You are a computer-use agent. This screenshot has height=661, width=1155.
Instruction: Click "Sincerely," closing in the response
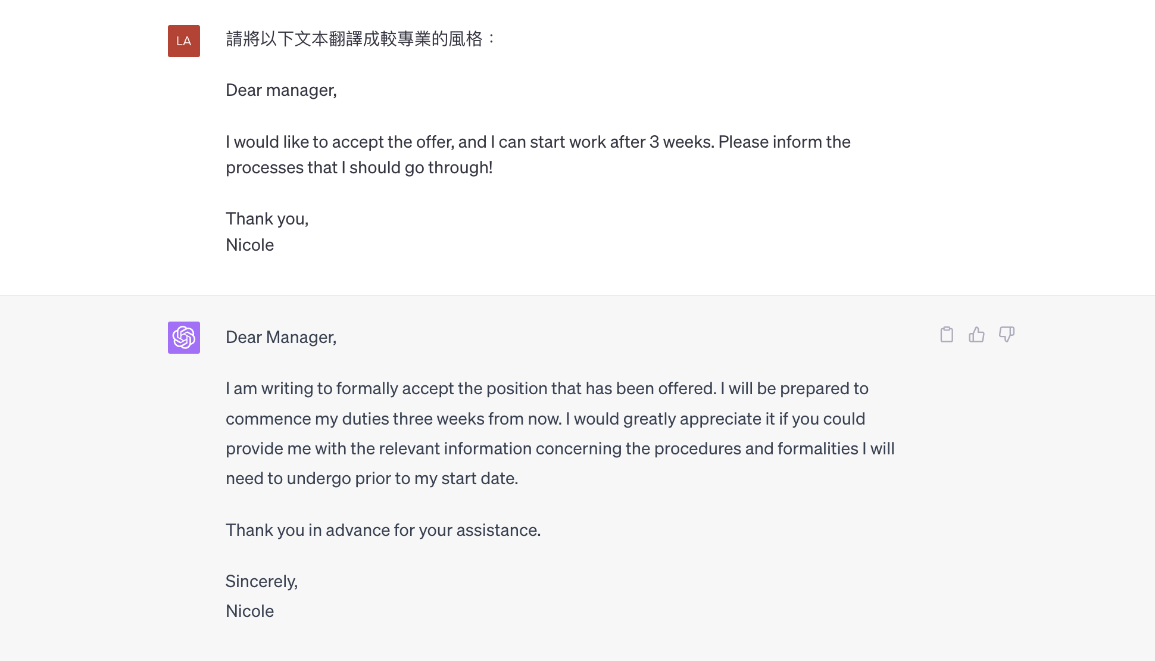261,582
